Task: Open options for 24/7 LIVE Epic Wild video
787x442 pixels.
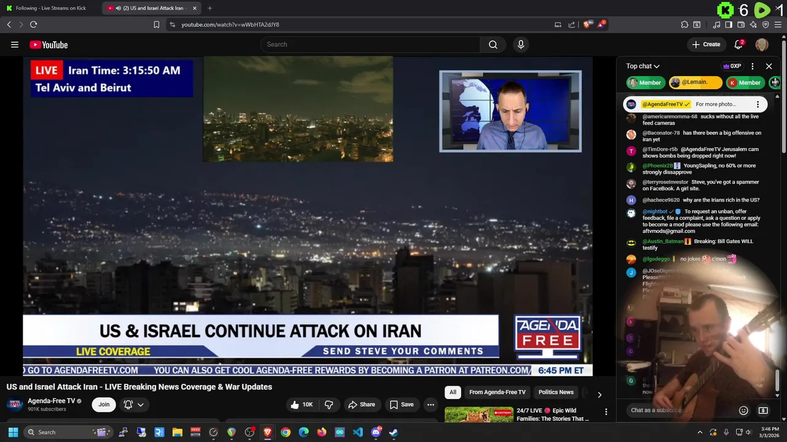Action: pos(606,412)
